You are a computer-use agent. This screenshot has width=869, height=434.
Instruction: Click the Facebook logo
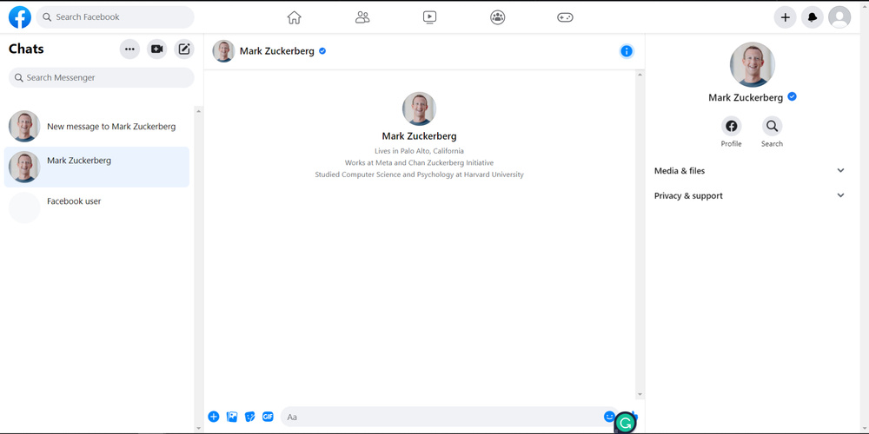click(x=20, y=17)
